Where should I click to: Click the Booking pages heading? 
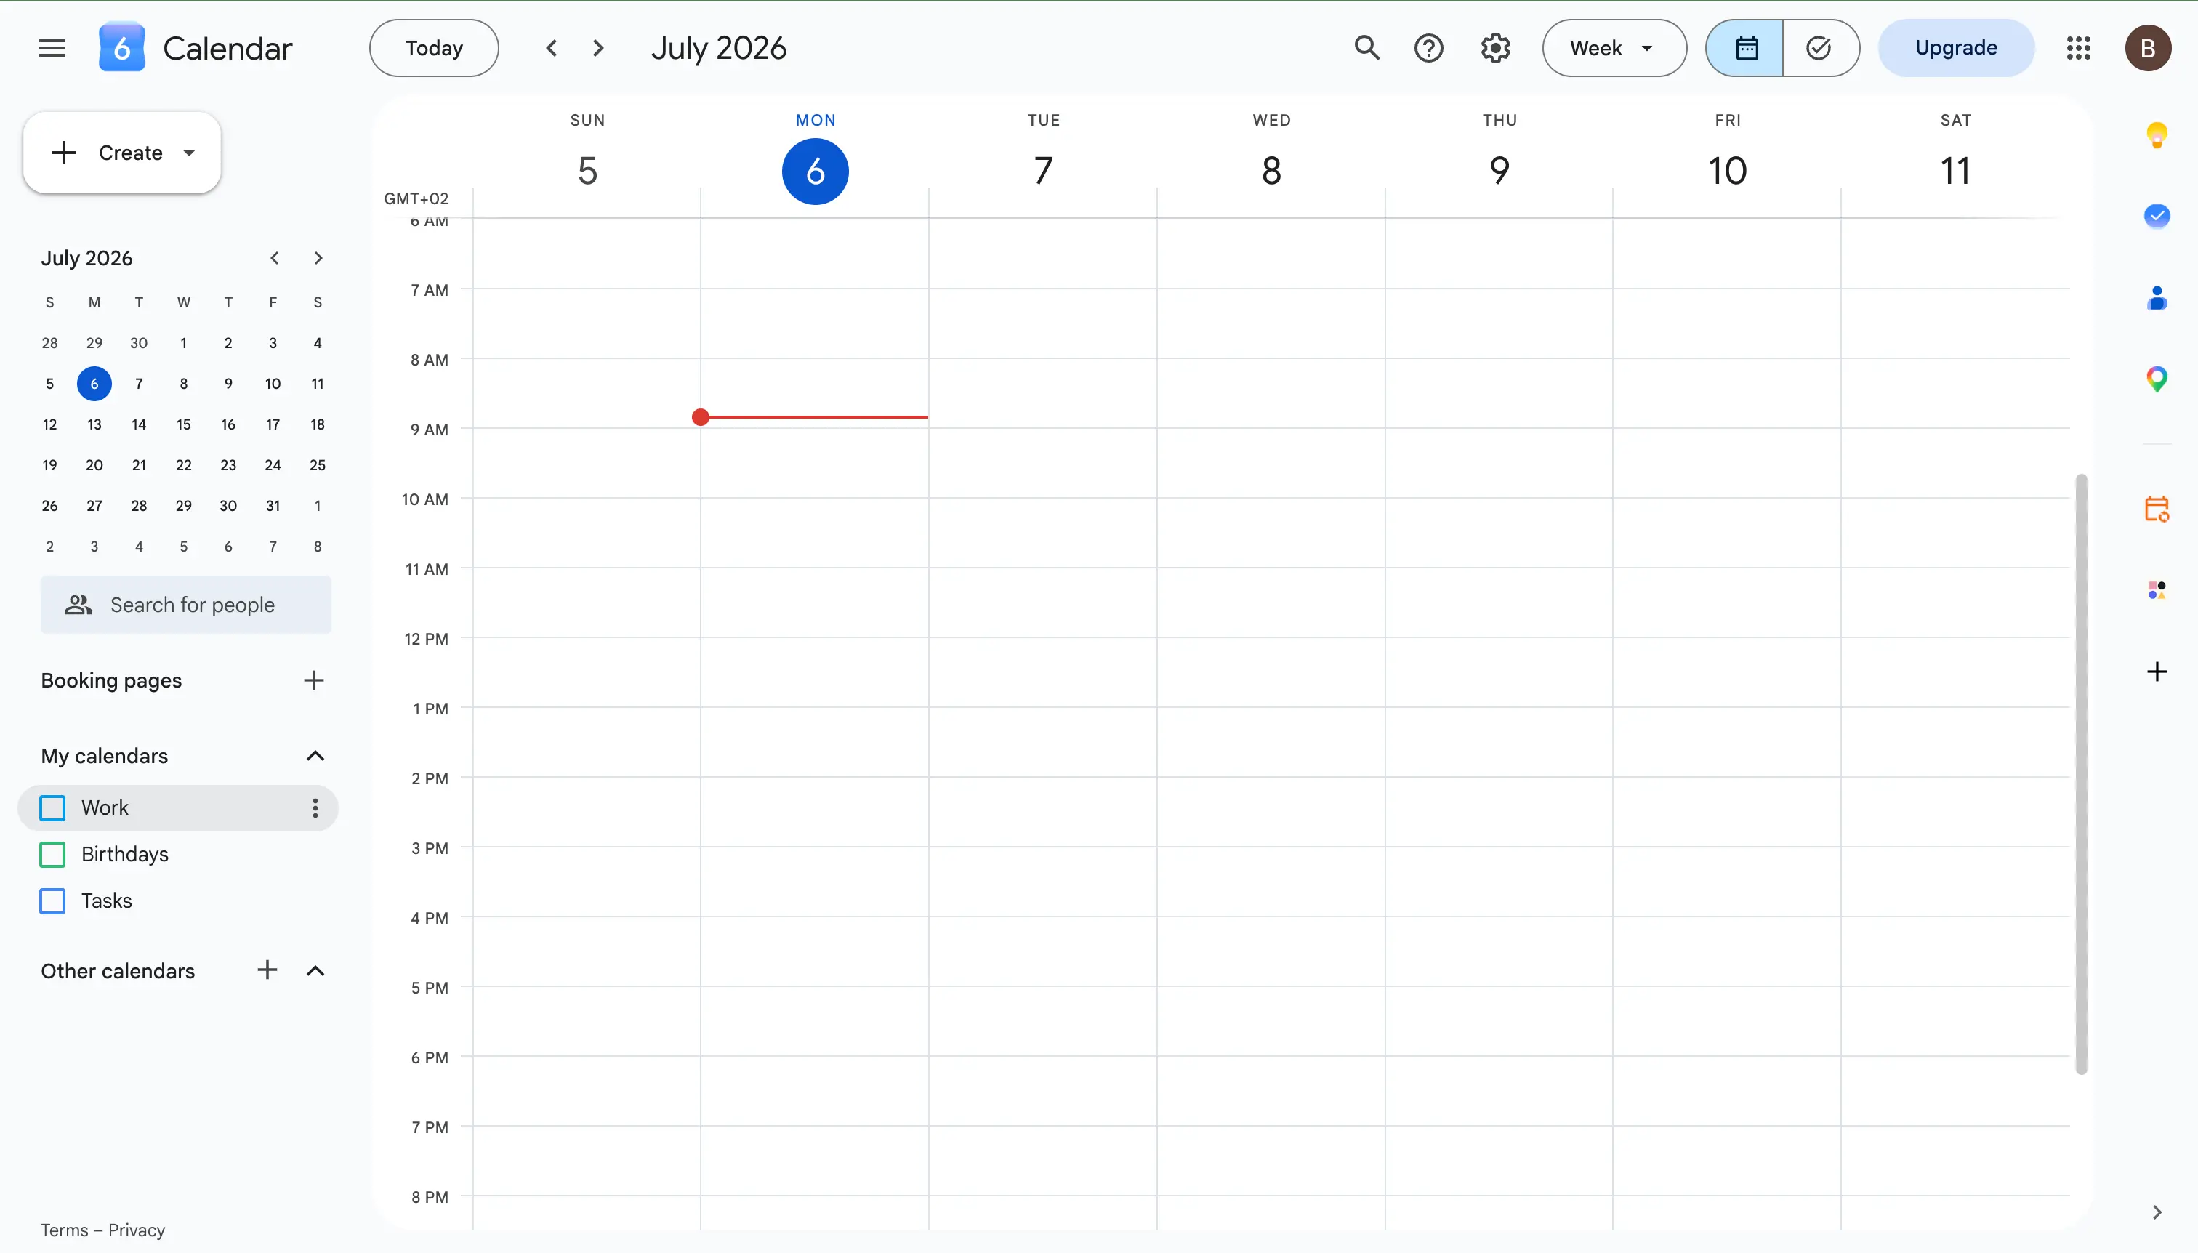(x=111, y=681)
